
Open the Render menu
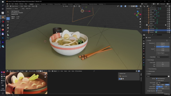click(x=16, y=4)
